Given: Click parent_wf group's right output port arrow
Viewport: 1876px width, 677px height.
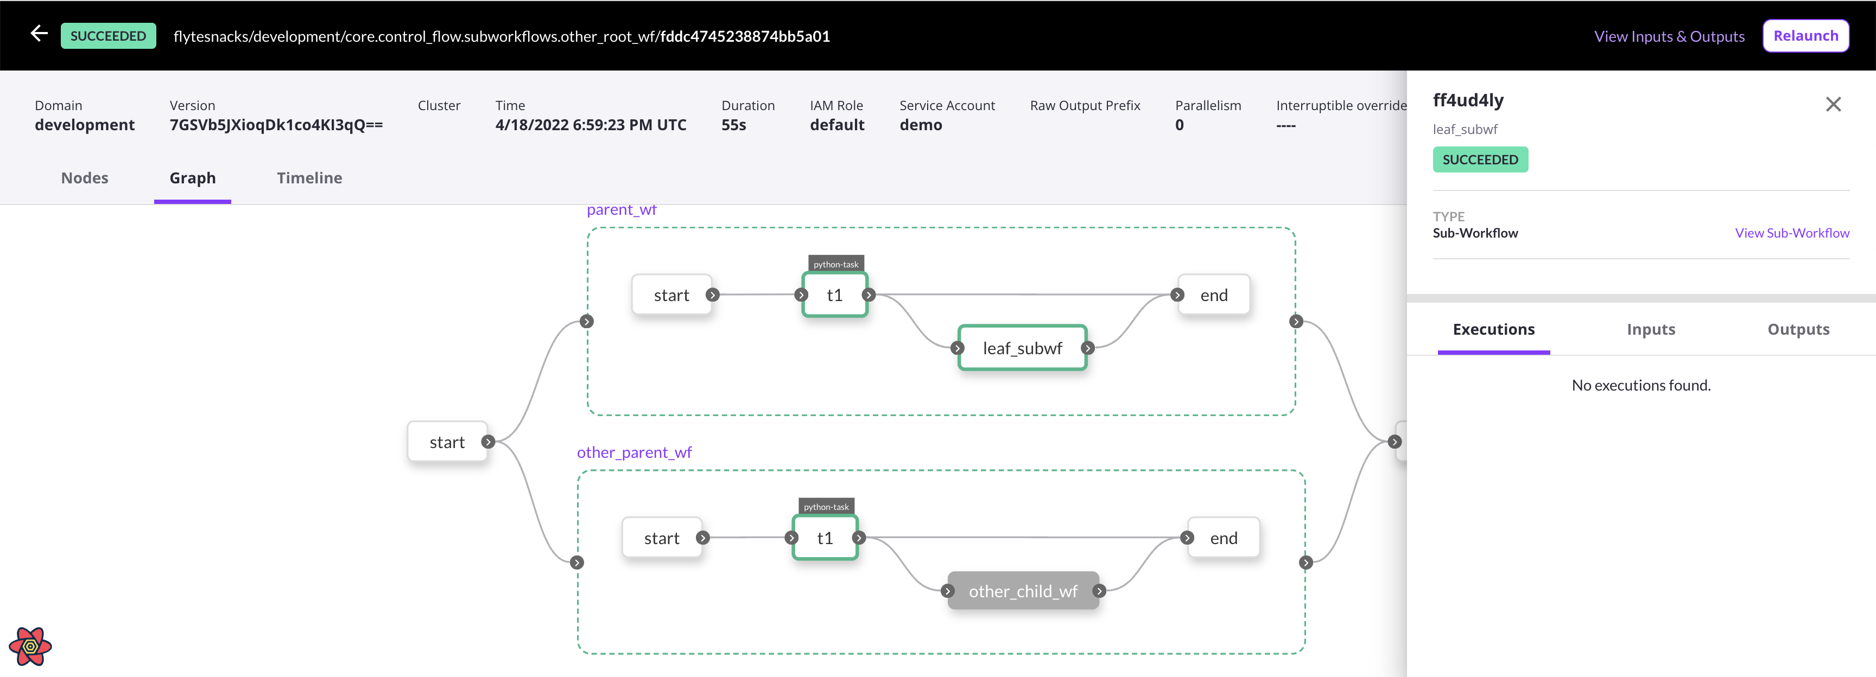Looking at the screenshot, I should (x=1296, y=321).
